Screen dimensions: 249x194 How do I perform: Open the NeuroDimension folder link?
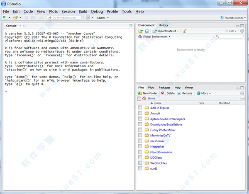[x=161, y=152]
